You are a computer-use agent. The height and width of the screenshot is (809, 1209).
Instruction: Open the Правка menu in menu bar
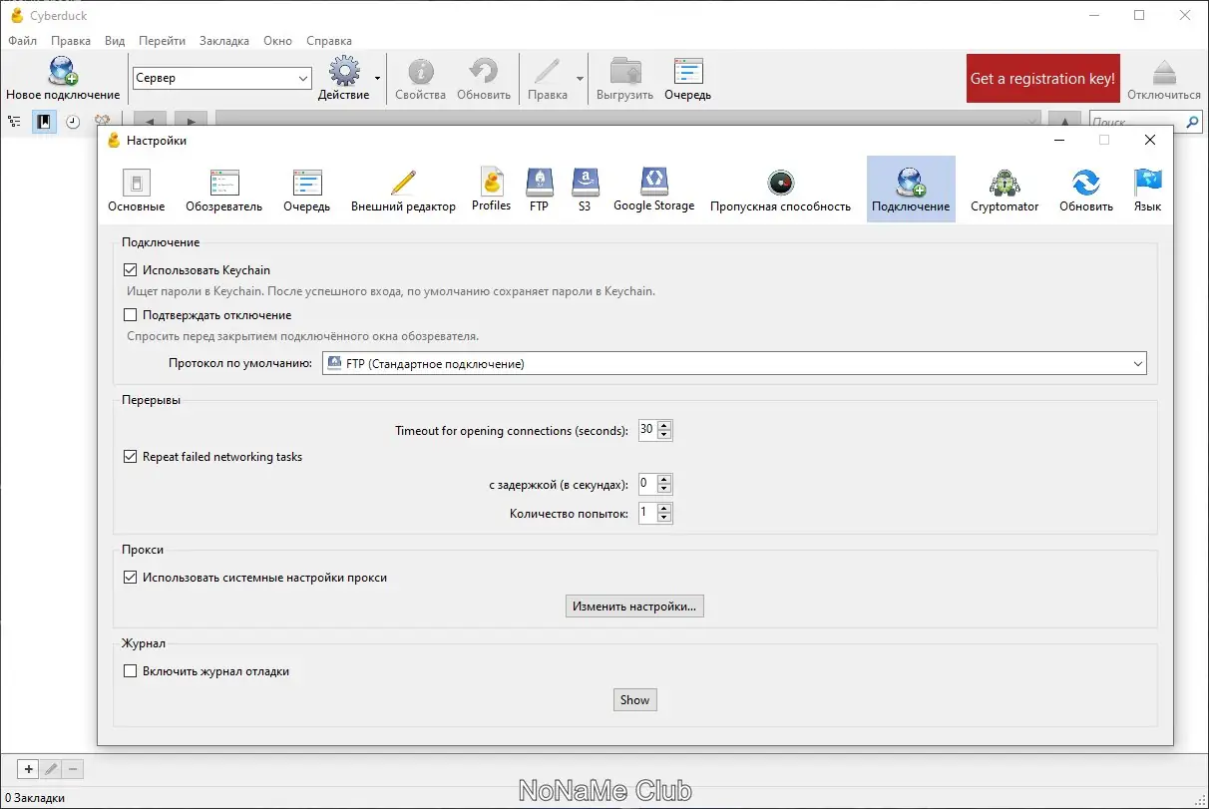(71, 41)
